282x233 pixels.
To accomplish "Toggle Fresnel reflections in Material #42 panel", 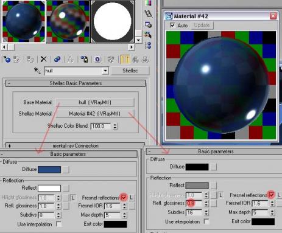I will (x=272, y=195).
